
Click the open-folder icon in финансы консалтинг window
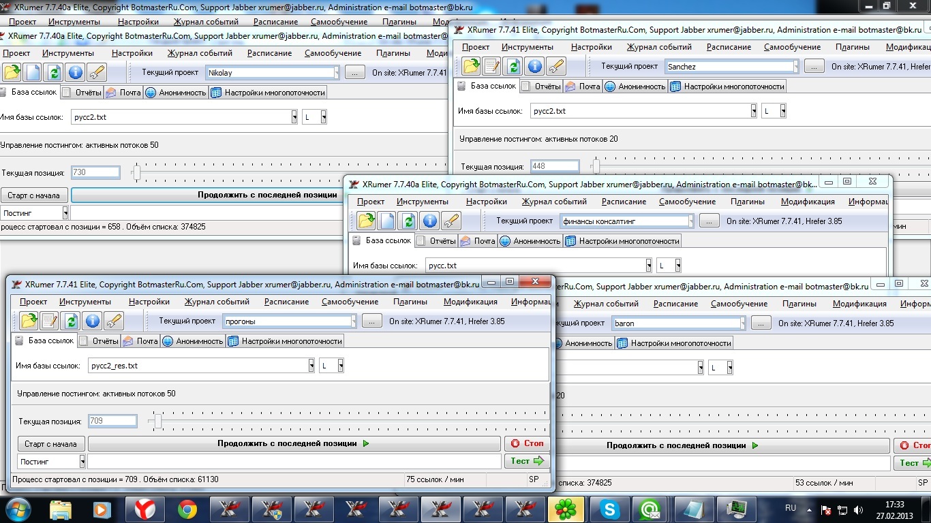pos(366,221)
